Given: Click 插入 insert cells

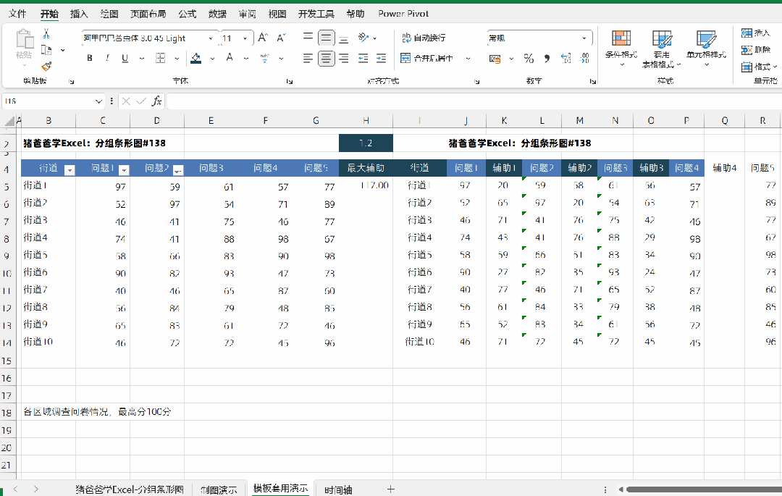Looking at the screenshot, I should click(756, 33).
